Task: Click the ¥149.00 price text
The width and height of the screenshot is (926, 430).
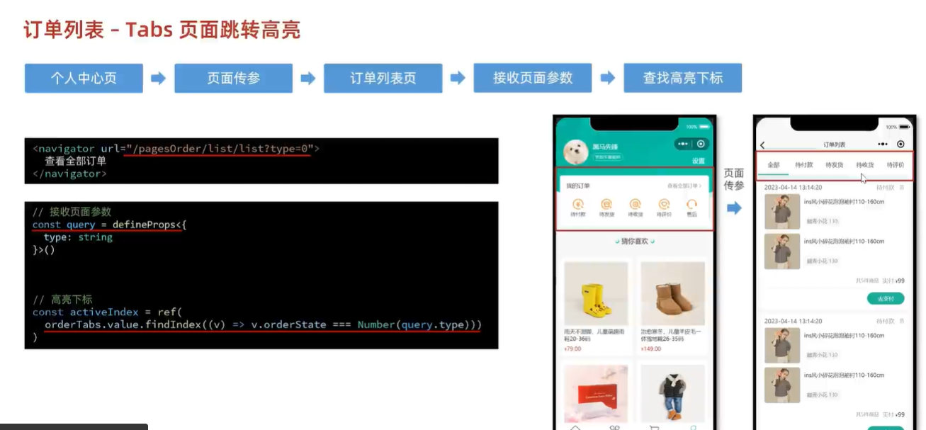Action: tap(650, 349)
